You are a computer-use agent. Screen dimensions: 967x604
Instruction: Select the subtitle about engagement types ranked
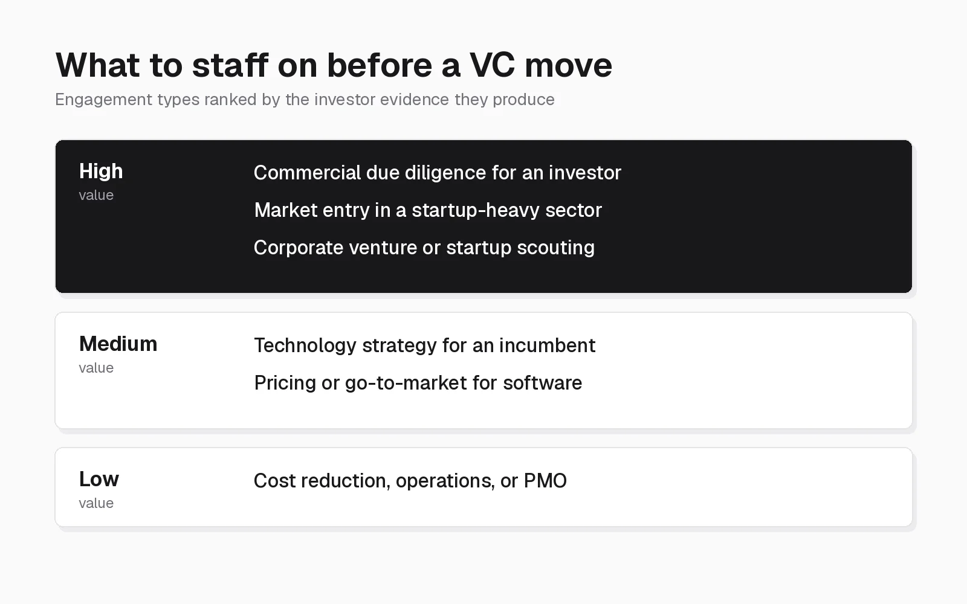pyautogui.click(x=305, y=100)
